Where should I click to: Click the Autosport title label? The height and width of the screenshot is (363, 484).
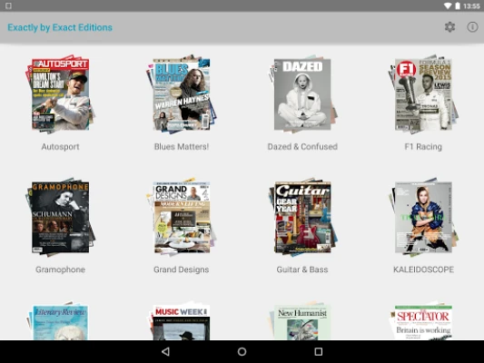point(60,147)
